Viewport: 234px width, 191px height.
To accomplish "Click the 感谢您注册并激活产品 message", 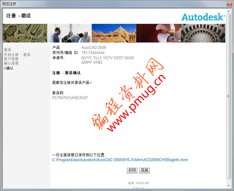I will (72, 82).
